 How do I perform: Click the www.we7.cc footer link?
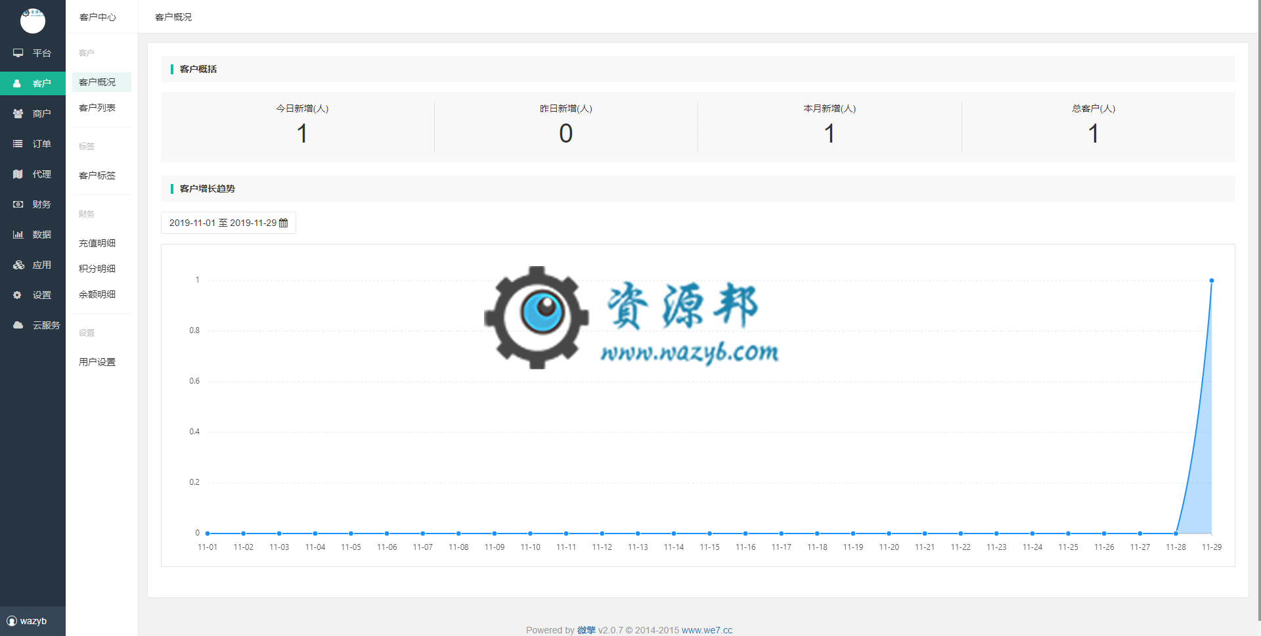707,630
